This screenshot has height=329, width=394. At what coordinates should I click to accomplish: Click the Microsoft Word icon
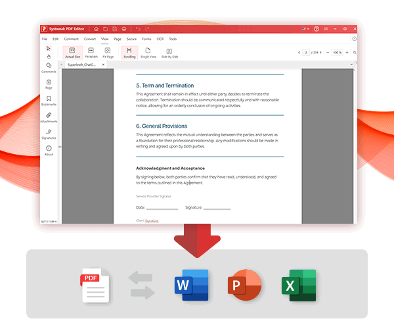click(x=192, y=285)
